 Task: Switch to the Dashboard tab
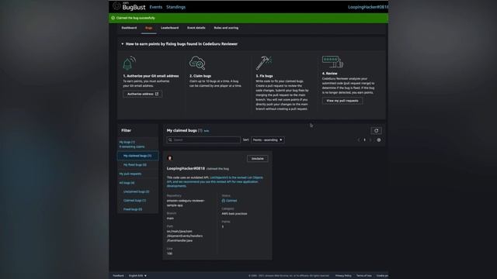coord(129,28)
